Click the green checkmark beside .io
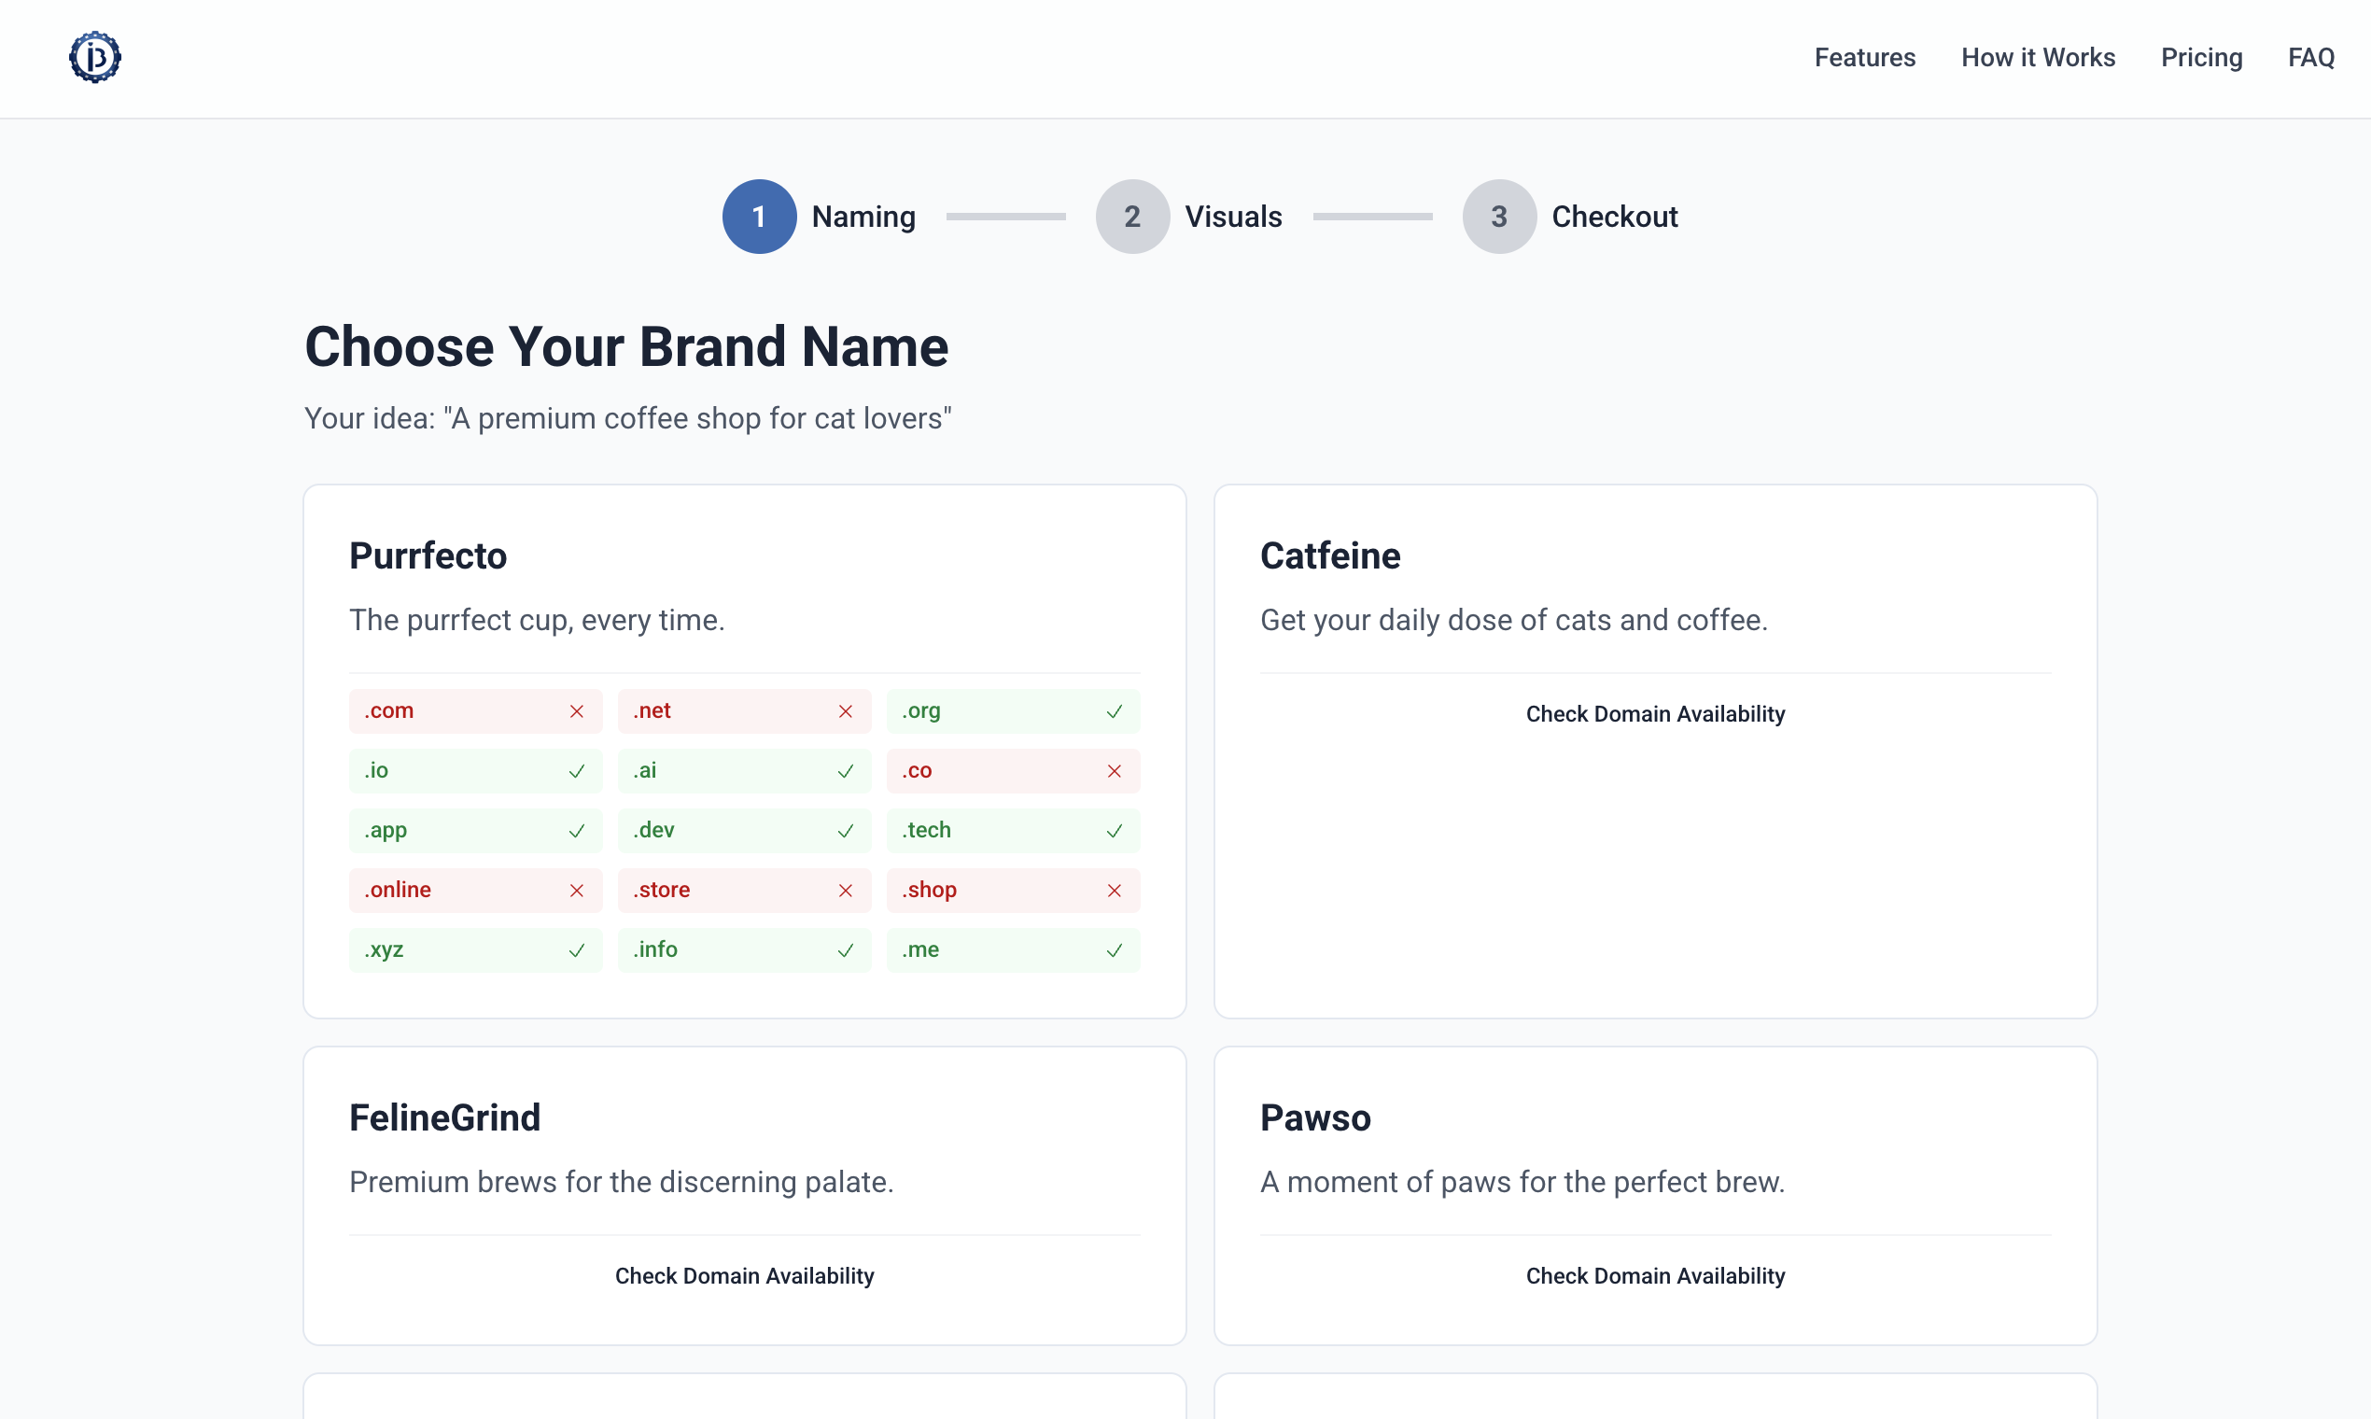This screenshot has height=1419, width=2371. click(577, 771)
